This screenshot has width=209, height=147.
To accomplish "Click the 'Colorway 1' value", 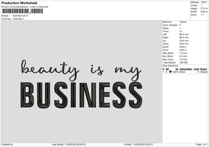I will click(x=18, y=19).
